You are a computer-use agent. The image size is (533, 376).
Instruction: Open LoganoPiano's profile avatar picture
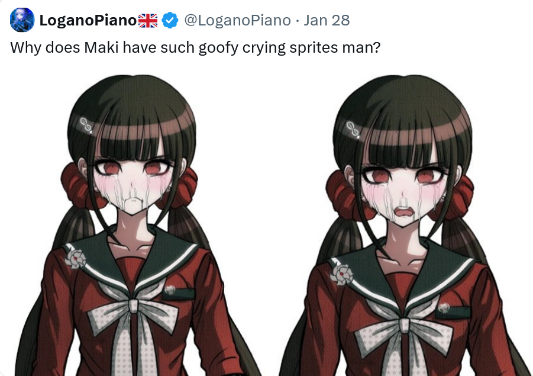(22, 20)
